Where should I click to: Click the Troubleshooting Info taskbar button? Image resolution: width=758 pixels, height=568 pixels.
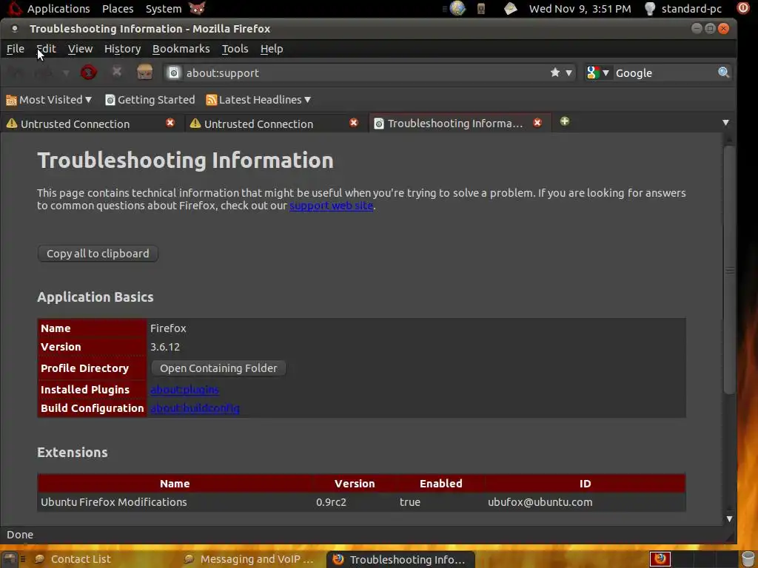(400, 559)
